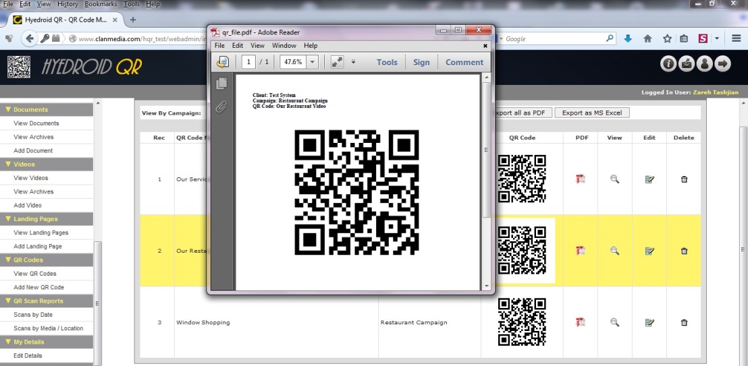The height and width of the screenshot is (366, 748).
Task: Open Adobe Reader View menu
Action: point(258,46)
